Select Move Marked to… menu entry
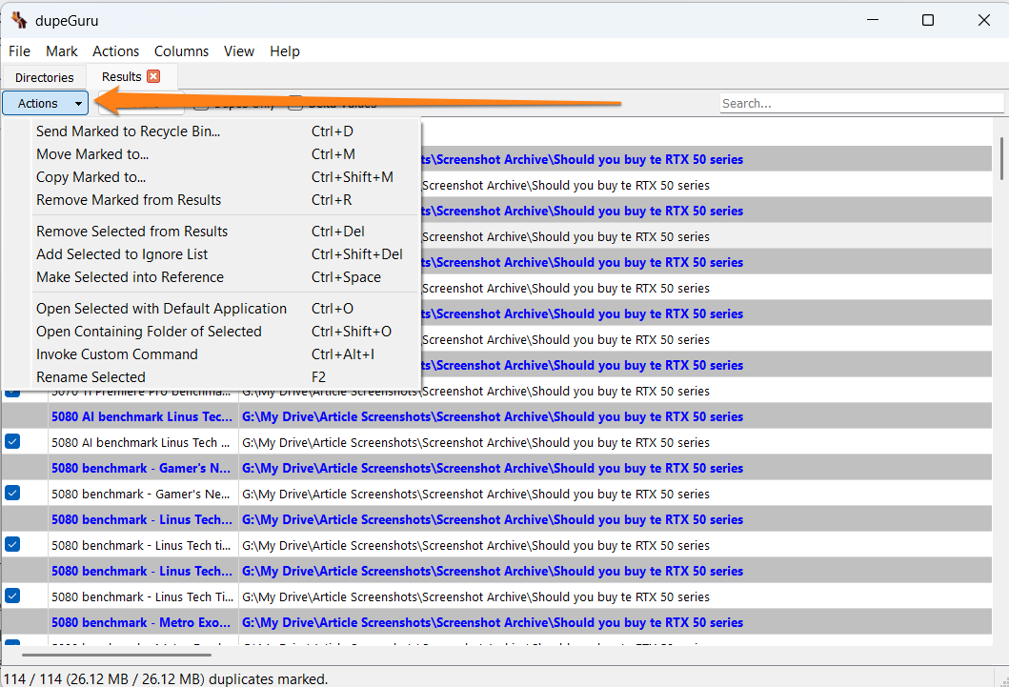This screenshot has height=687, width=1009. point(92,154)
